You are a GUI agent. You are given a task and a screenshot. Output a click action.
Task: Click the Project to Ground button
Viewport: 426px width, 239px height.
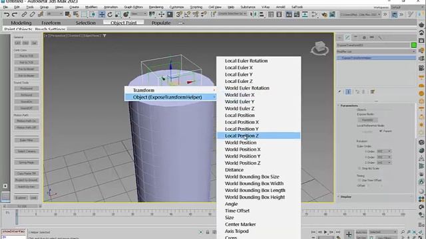tap(27, 180)
